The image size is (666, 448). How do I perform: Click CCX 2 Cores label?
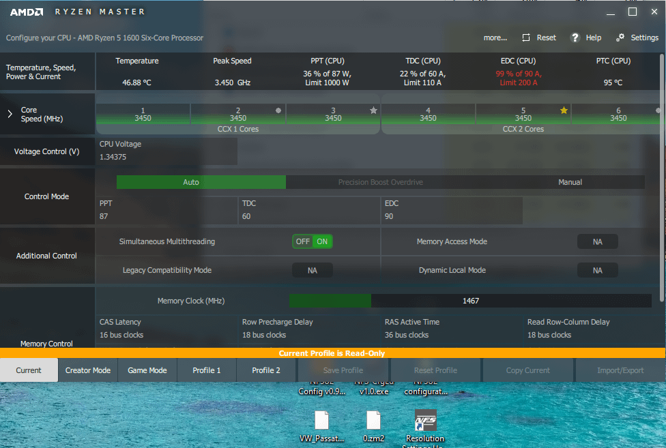pos(523,129)
